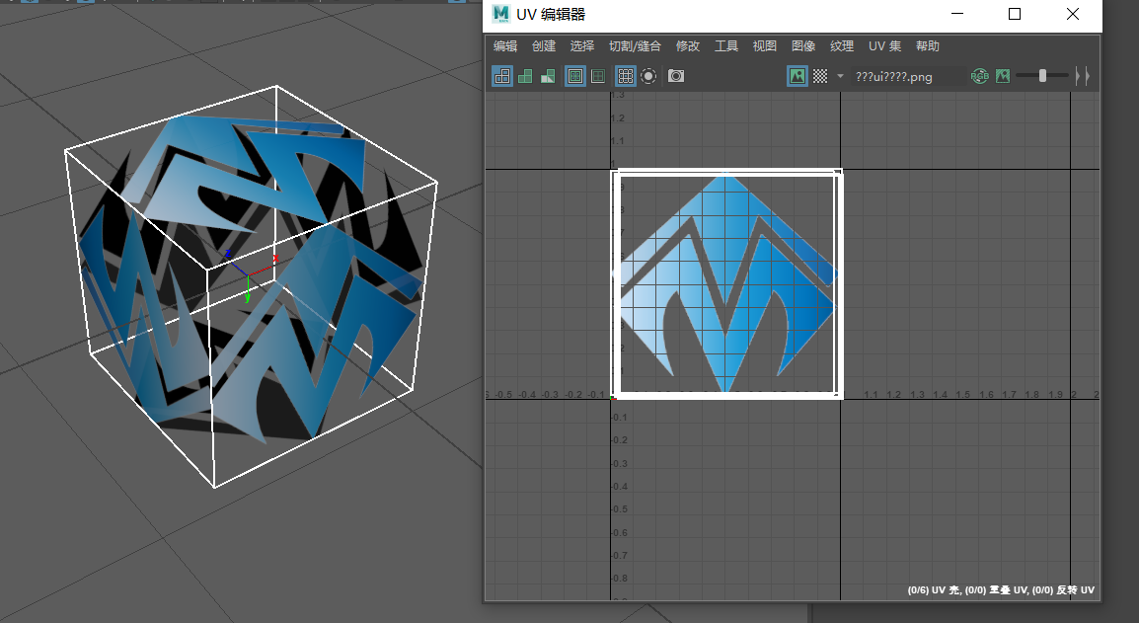Open the 帮助 menu
Image resolution: width=1139 pixels, height=623 pixels.
coord(928,45)
